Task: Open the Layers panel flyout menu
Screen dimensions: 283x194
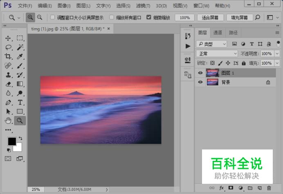Action: click(x=277, y=33)
